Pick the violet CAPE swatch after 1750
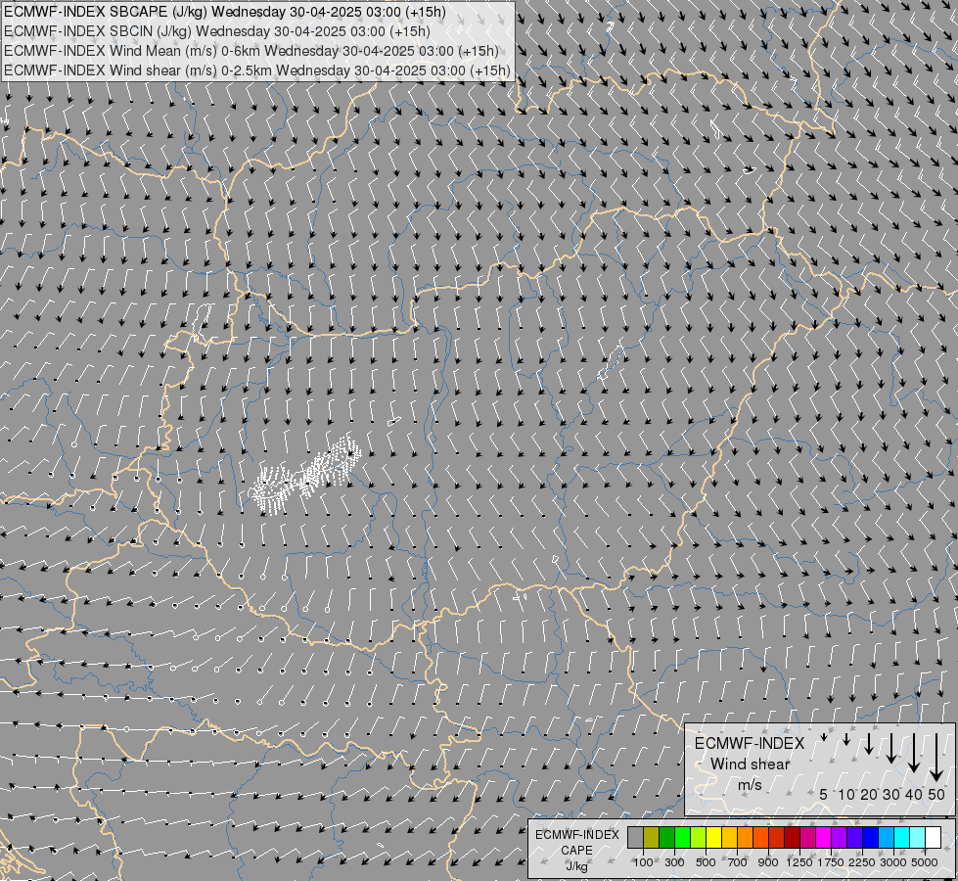The width and height of the screenshot is (958, 881). (x=839, y=837)
